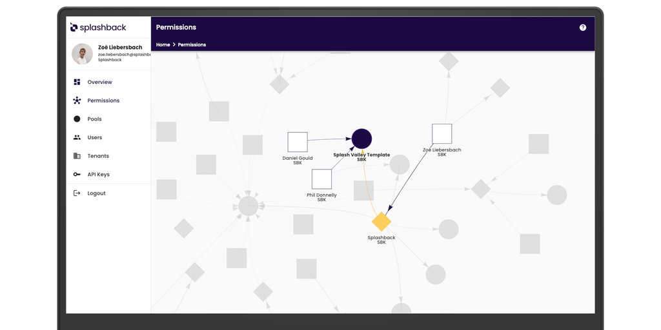Click the Permissions graph icon
Image resolution: width=661 pixels, height=330 pixels.
click(77, 101)
